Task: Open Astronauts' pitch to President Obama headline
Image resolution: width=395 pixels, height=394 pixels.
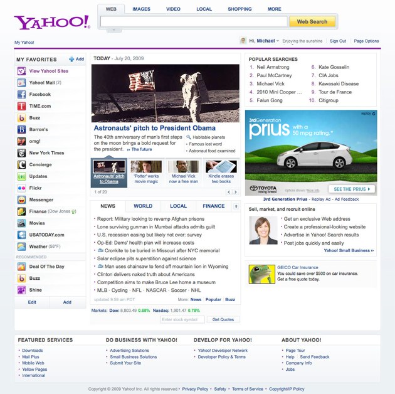Action: tap(155, 128)
